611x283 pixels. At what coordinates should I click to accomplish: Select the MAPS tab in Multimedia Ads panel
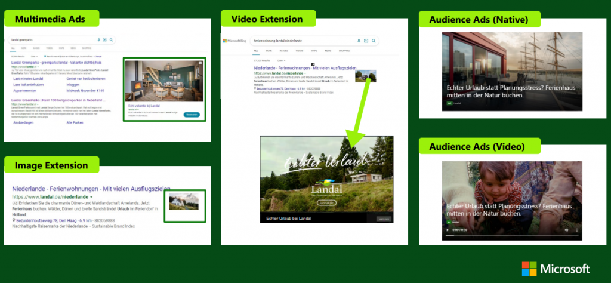61,48
